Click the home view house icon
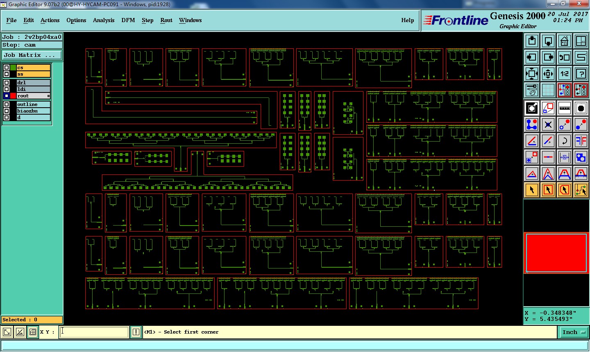 [x=565, y=41]
